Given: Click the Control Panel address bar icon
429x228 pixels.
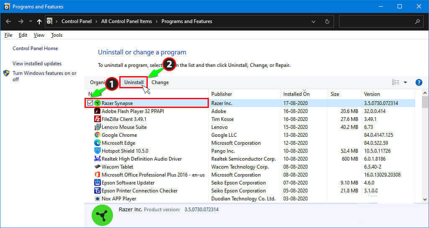Looking at the screenshot, I should (x=49, y=21).
